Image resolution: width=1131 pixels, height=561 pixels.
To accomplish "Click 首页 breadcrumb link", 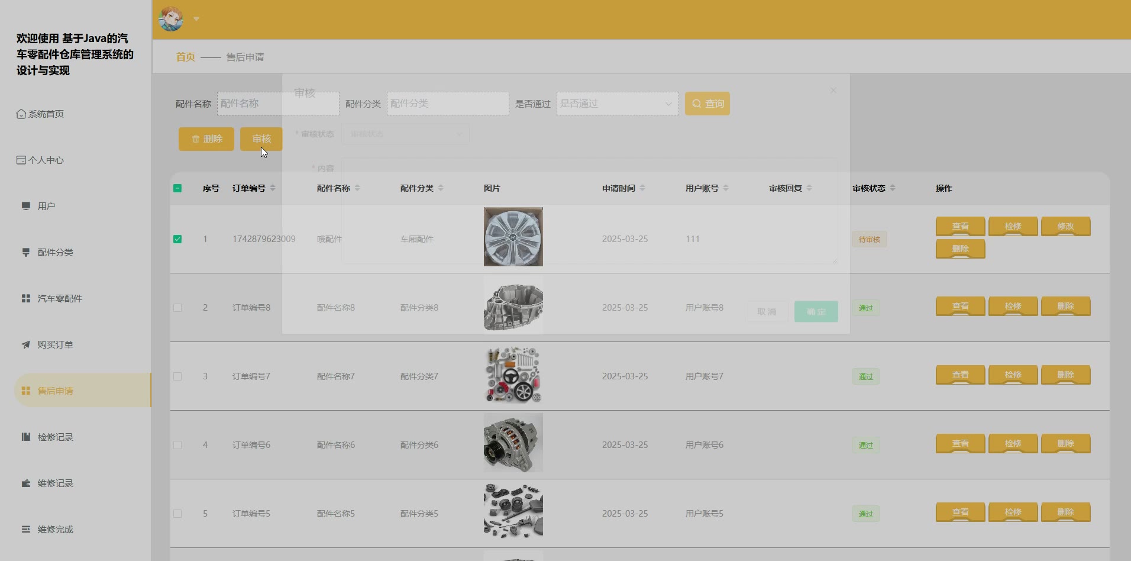I will [185, 57].
